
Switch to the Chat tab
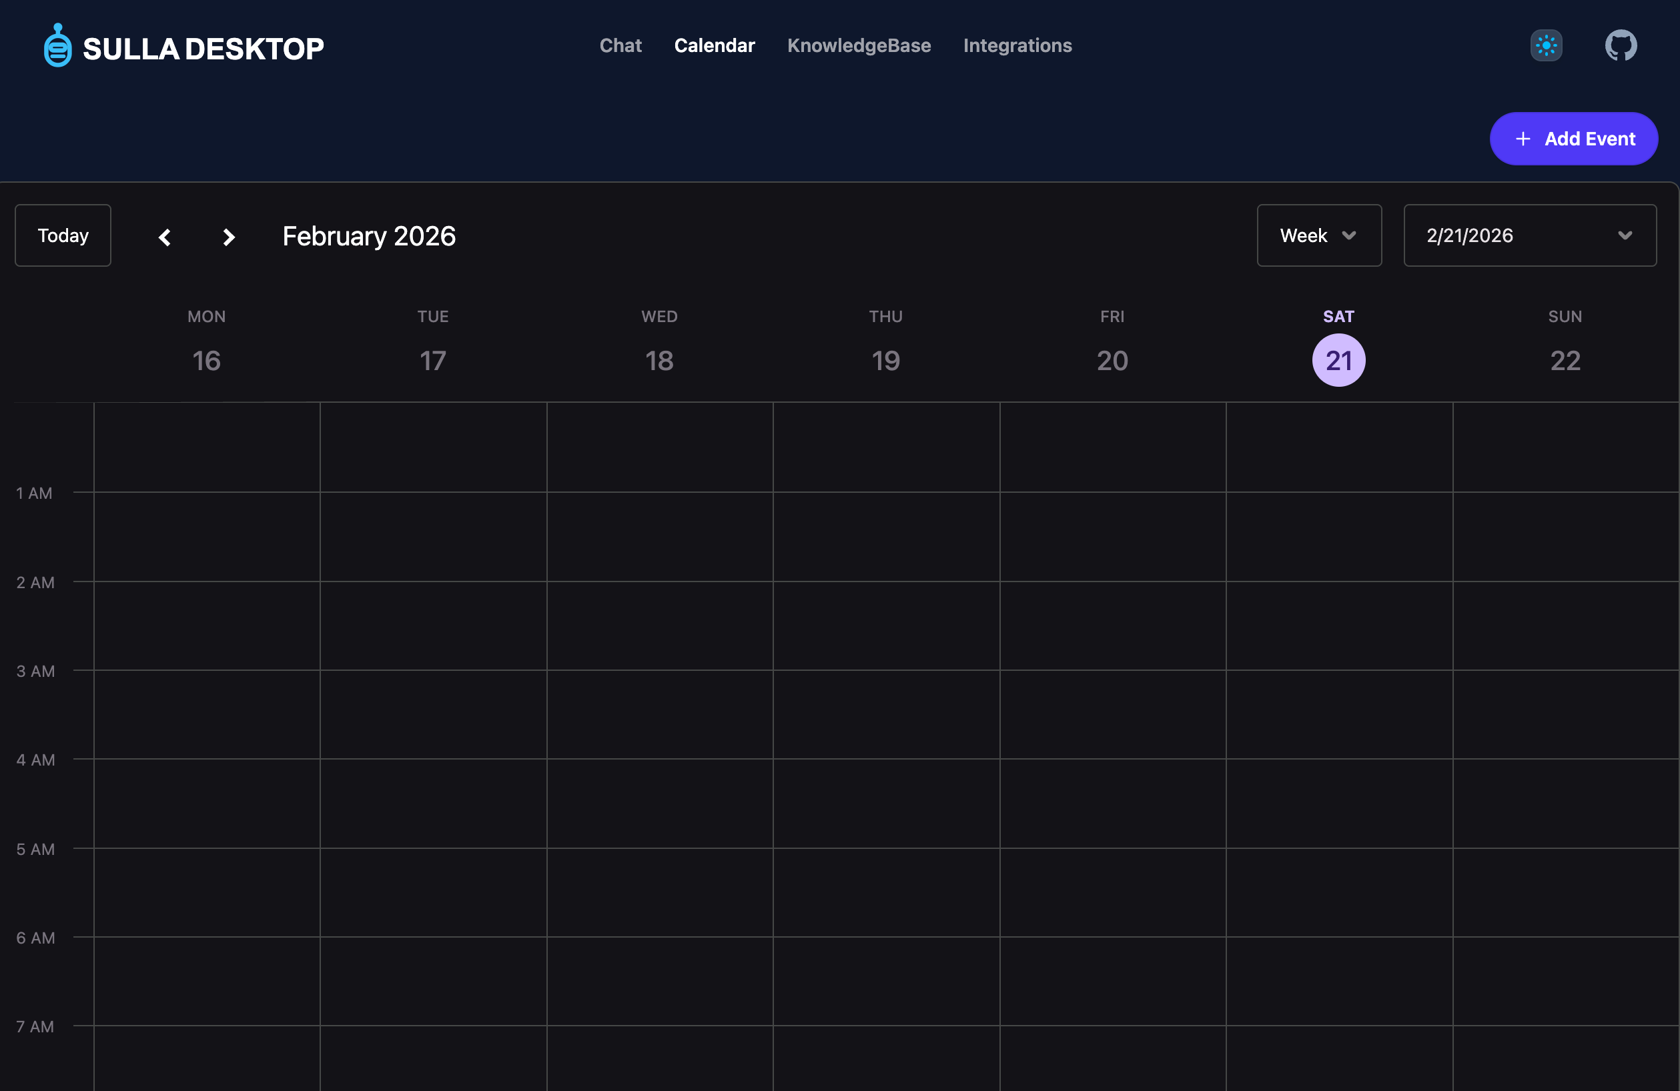click(620, 45)
